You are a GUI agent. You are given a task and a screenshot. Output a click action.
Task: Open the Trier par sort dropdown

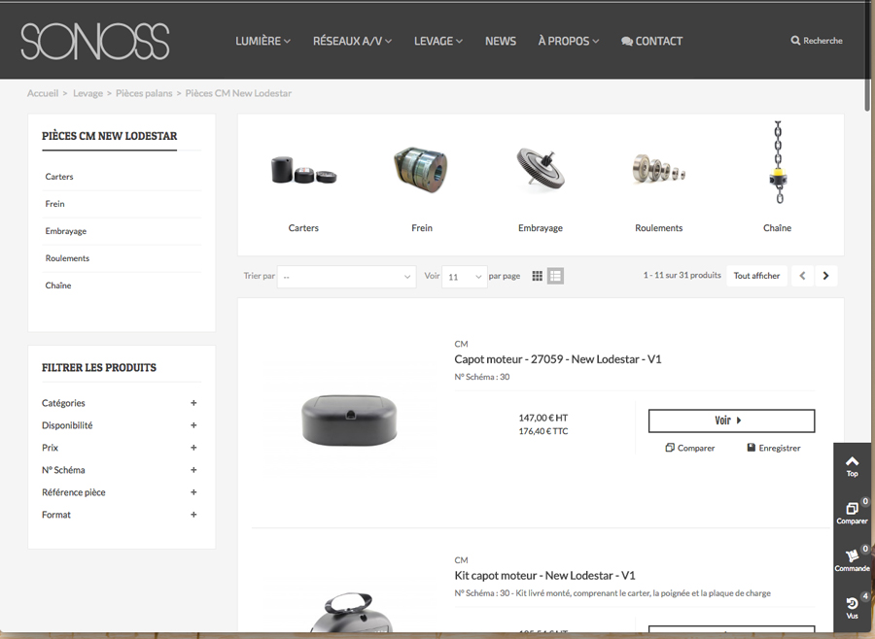[x=346, y=277]
